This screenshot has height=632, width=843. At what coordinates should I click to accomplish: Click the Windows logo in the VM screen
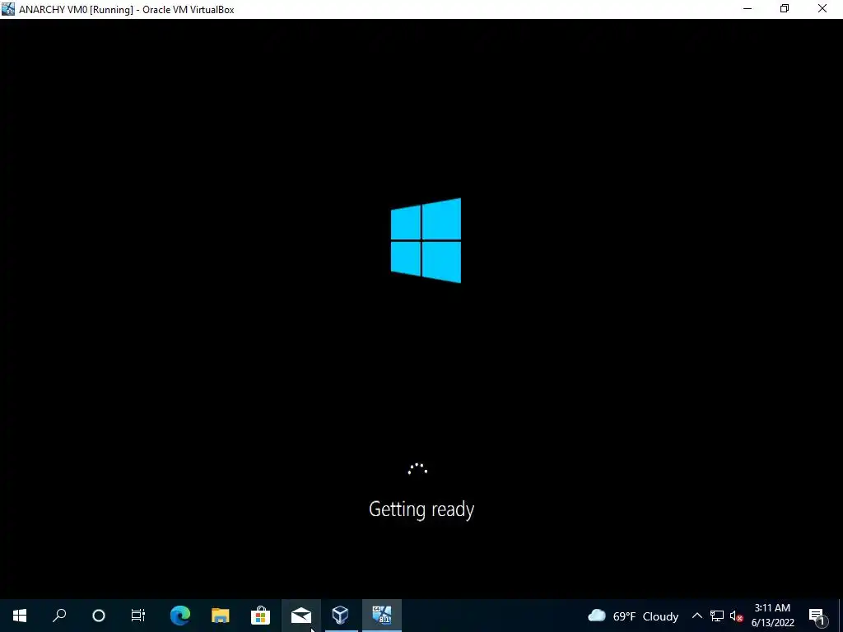(426, 240)
